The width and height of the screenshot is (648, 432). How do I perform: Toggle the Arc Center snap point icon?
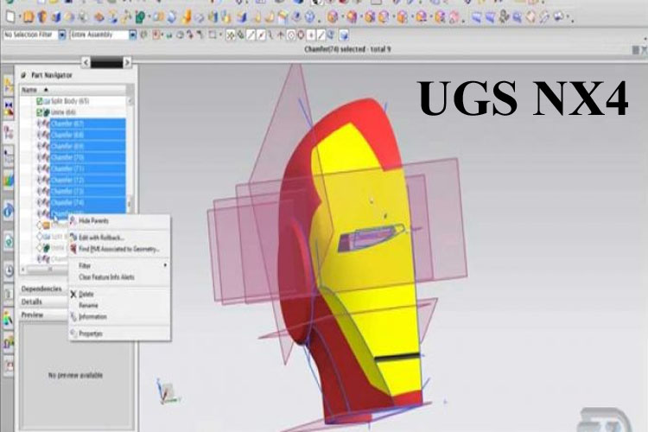[291, 35]
